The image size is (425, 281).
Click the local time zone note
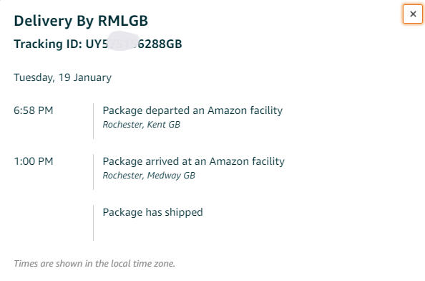pos(94,263)
